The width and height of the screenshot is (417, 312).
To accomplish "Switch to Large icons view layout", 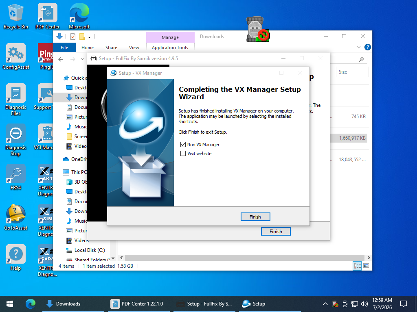I will (366, 266).
